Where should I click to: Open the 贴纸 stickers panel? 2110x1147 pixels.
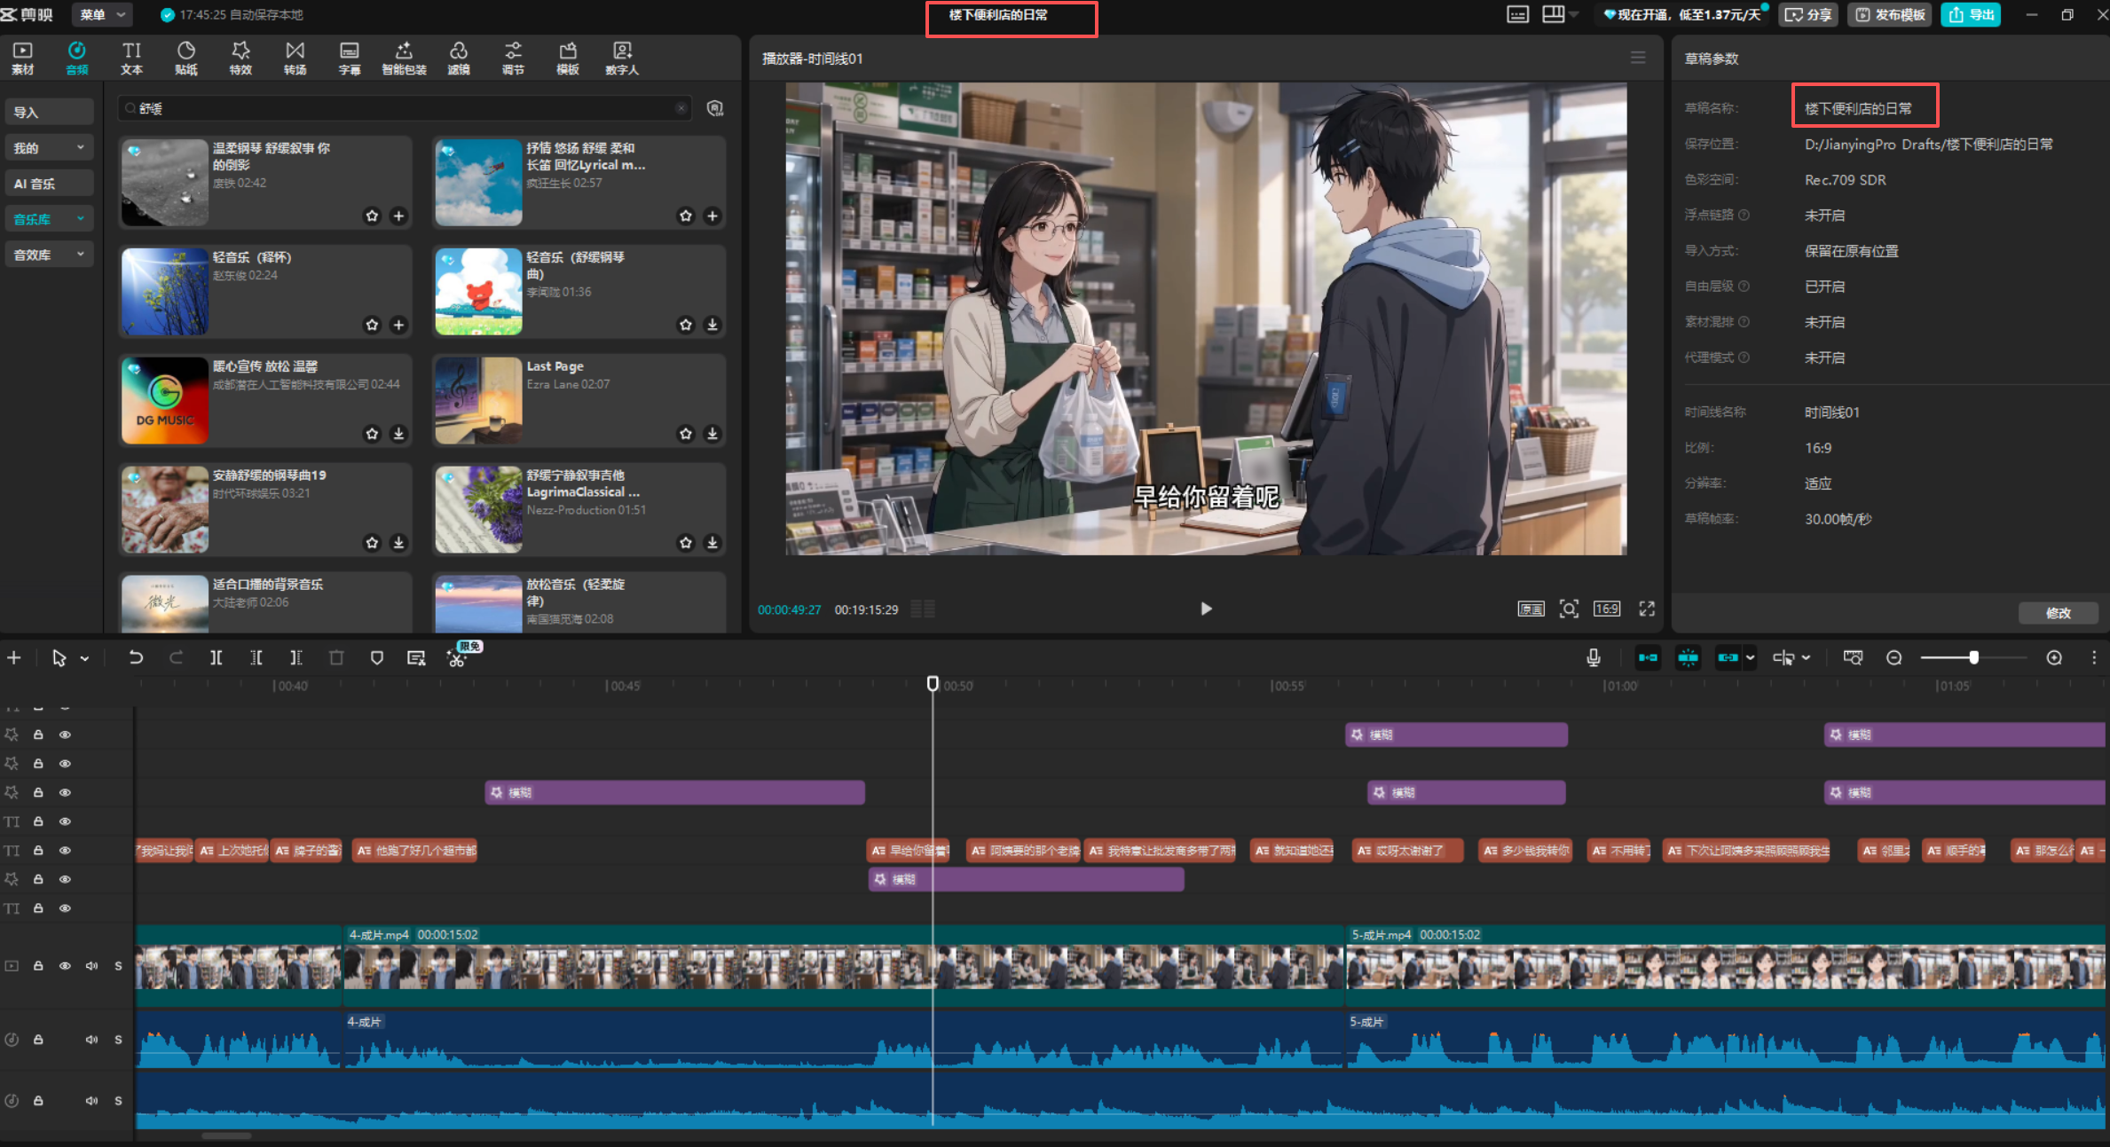[x=186, y=59]
